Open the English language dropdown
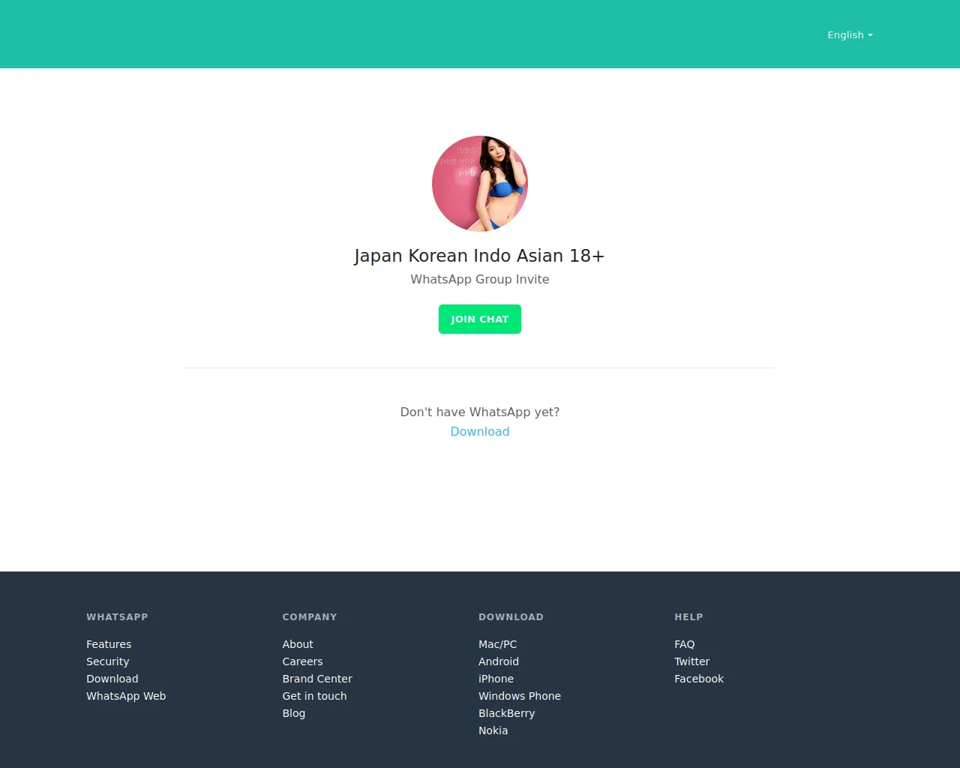 [x=850, y=35]
